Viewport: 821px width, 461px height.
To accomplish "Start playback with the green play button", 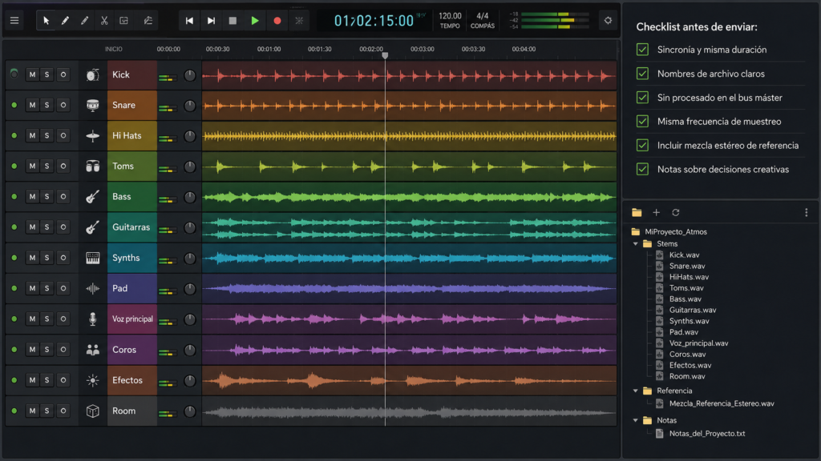I will pos(255,20).
